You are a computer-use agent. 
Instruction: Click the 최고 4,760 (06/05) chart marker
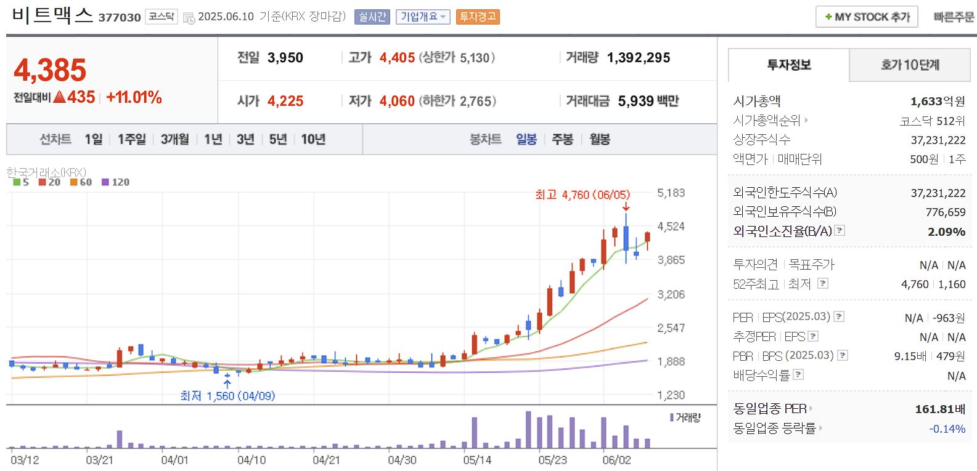point(583,195)
